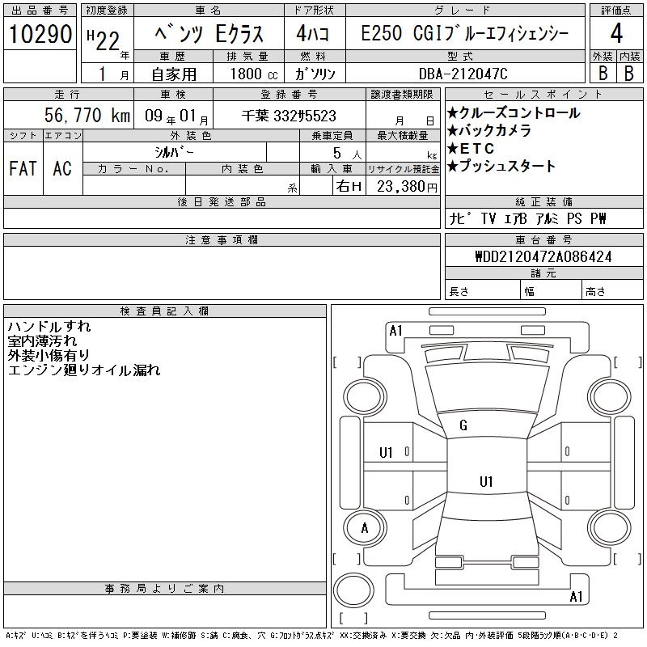This screenshot has width=647, height=647.
Task: Click the G mark on the windshield
Action: pos(463,425)
